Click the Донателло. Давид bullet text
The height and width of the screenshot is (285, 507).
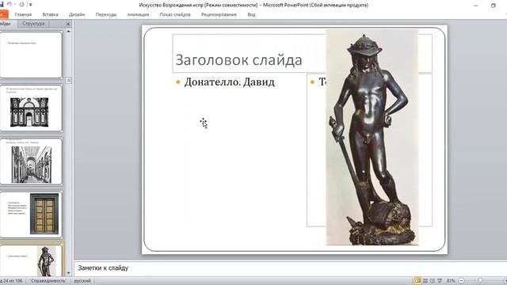[229, 82]
